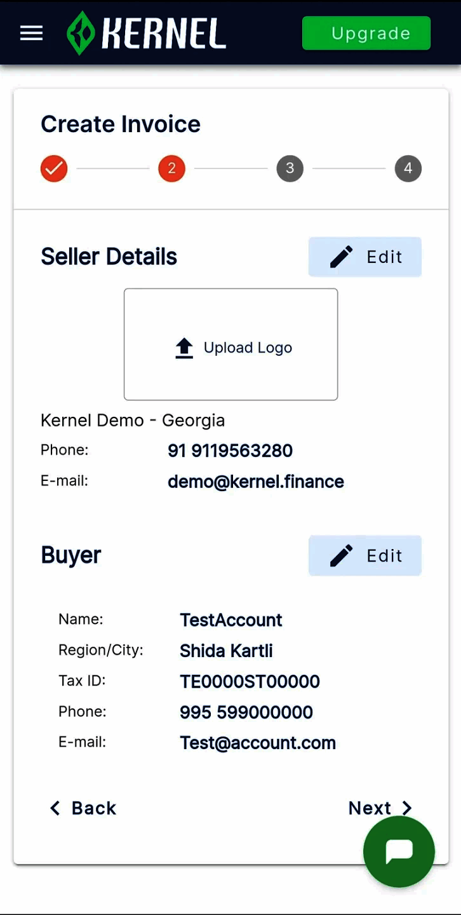
Task: Click the upload arrow icon
Action: click(x=184, y=348)
